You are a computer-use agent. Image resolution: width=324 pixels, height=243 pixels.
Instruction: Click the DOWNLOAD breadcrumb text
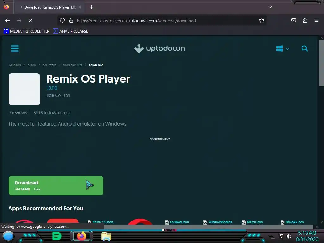point(96,65)
